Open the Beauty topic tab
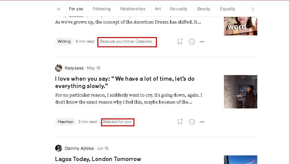The width and height of the screenshot is (289, 164). click(x=203, y=9)
